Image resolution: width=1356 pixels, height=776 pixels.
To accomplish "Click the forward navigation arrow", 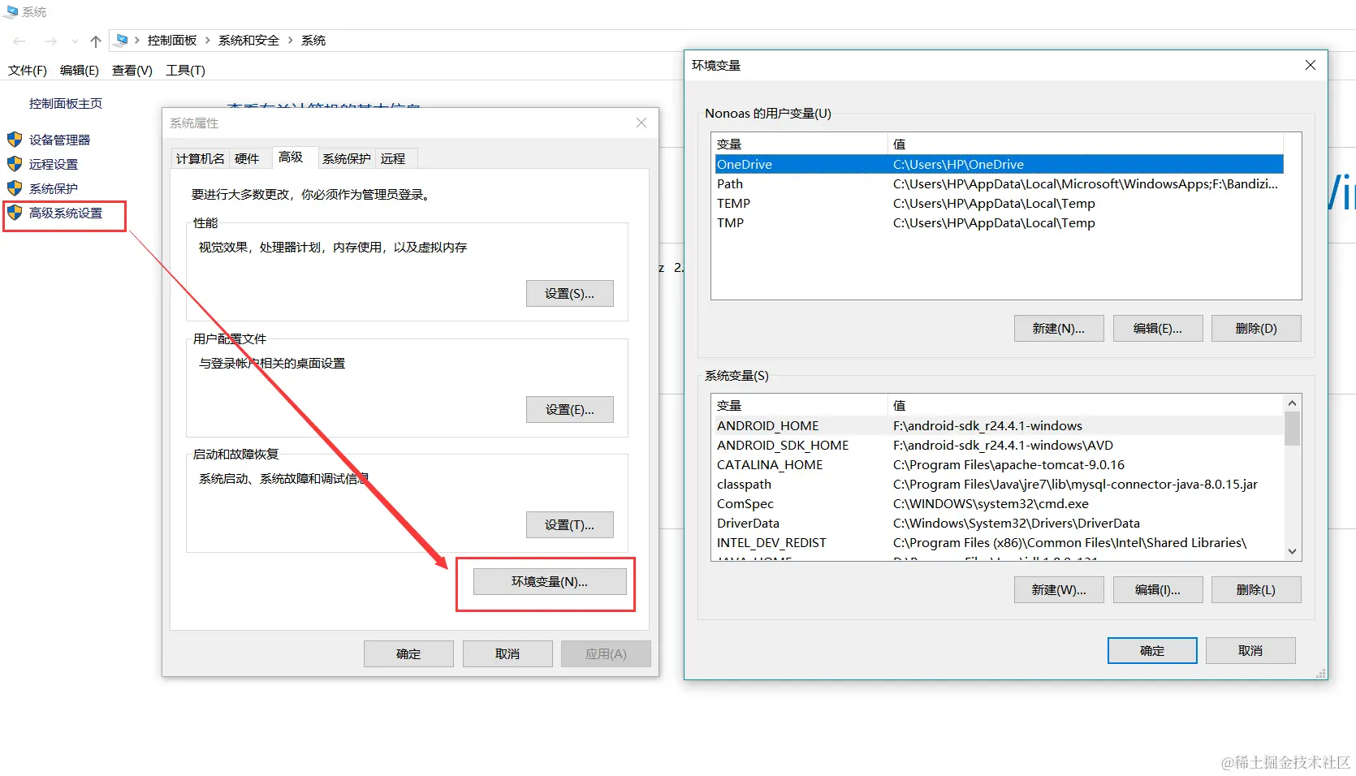I will [x=50, y=41].
